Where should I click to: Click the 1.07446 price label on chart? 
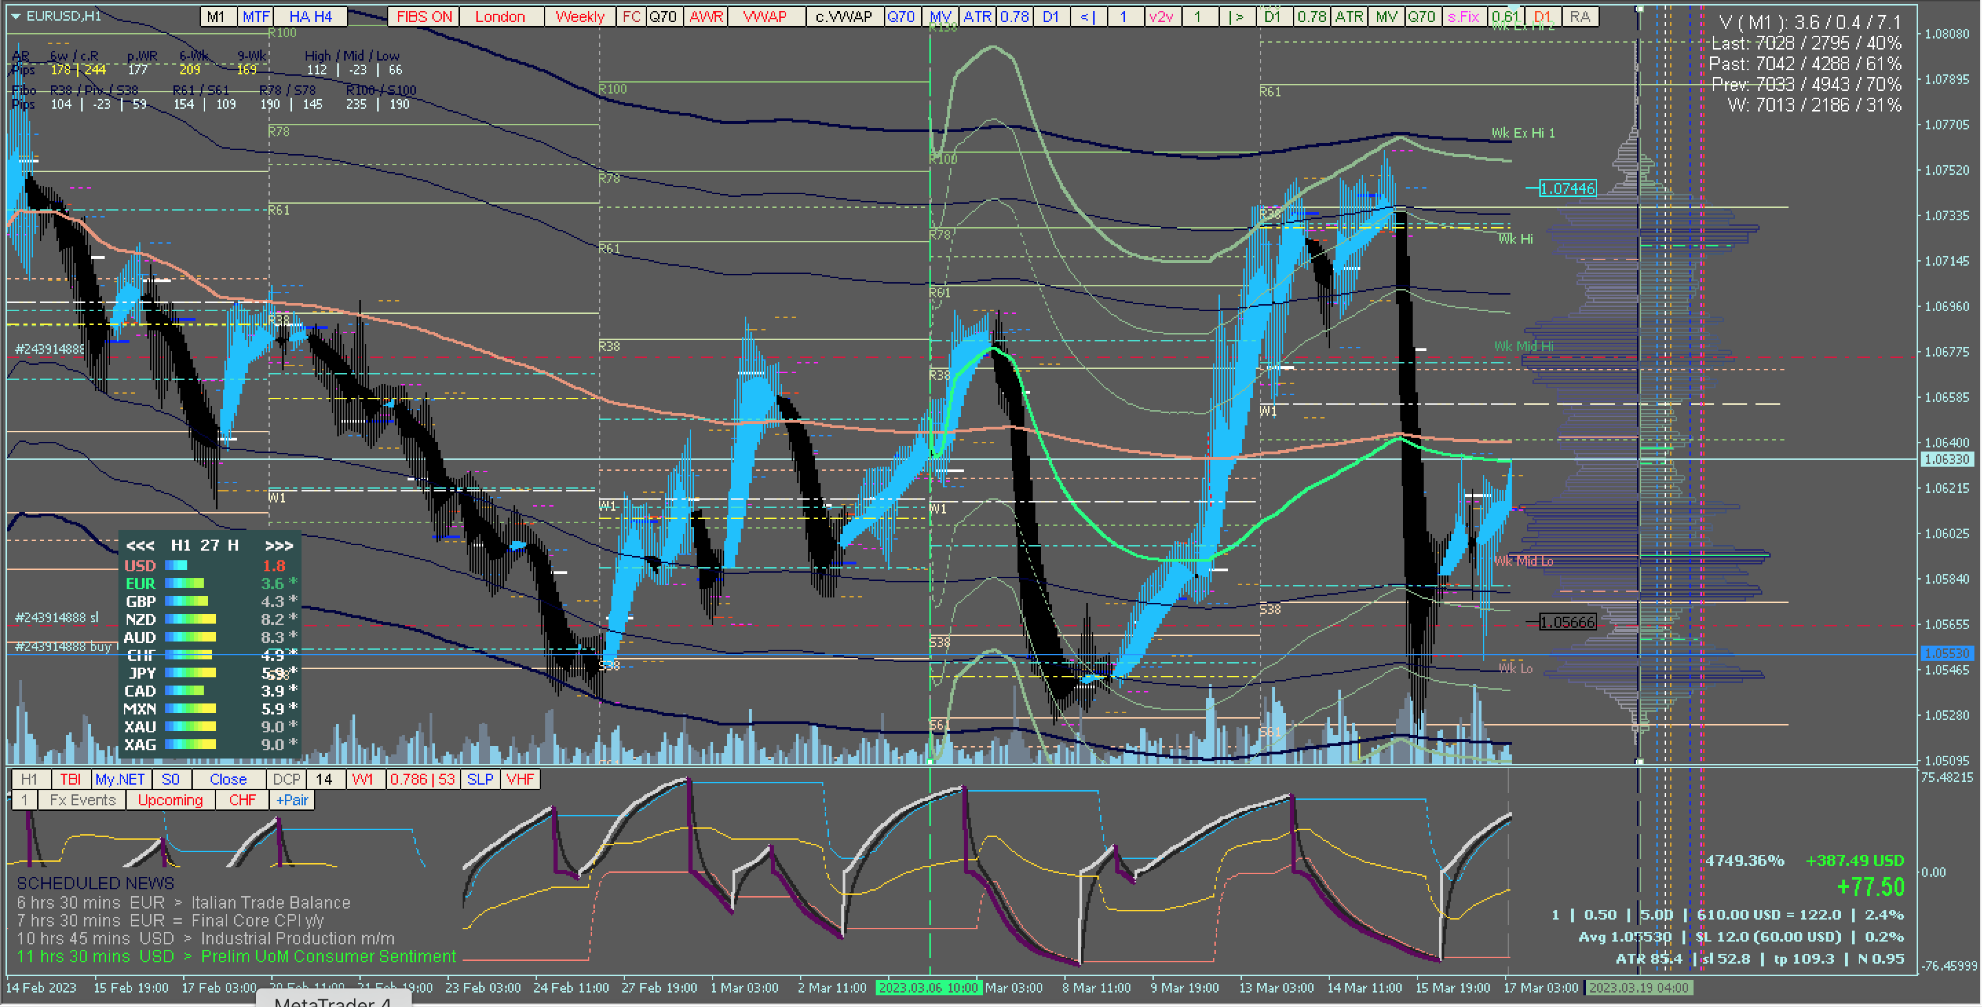coord(1568,189)
